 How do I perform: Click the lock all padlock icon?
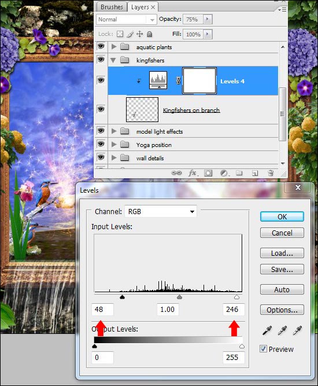[x=149, y=34]
